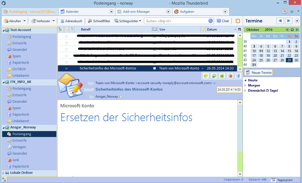Open the Junk folder under Ansgar_Norway
Viewport: 302px width, 183px height.
point(16,160)
